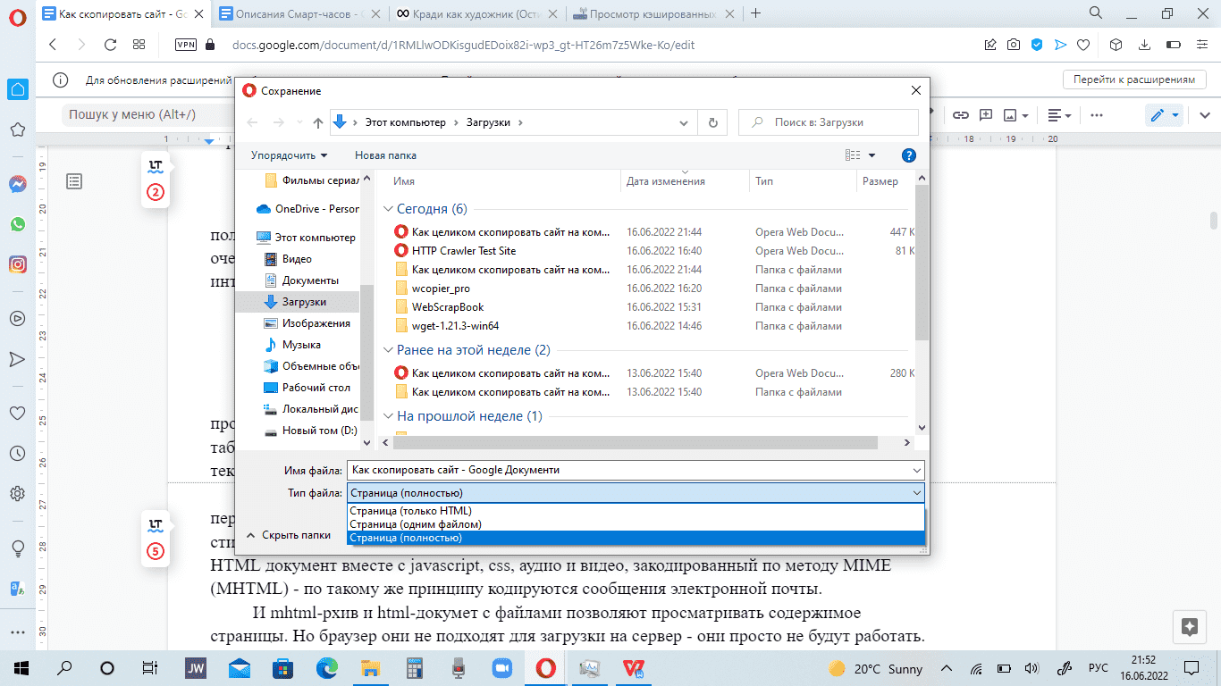Click the VPN badge in address bar
This screenshot has width=1221, height=686.
coord(186,45)
